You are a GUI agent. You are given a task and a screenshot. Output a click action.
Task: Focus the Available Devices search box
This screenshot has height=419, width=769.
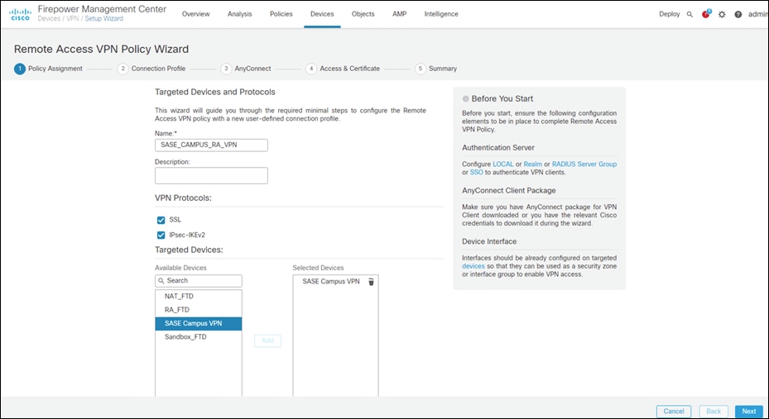tap(199, 281)
